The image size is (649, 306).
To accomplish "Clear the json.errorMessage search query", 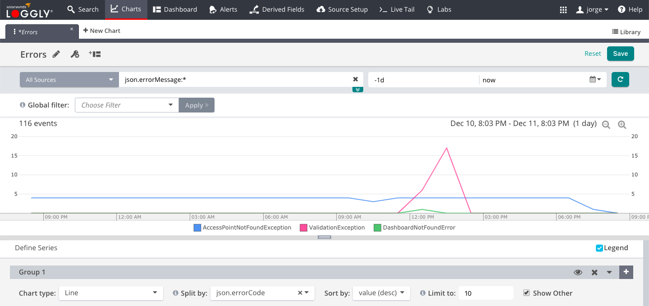I will point(355,79).
